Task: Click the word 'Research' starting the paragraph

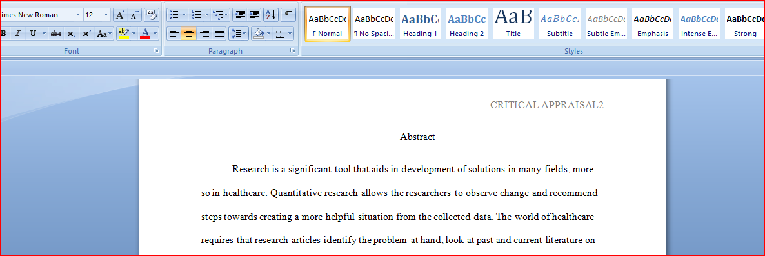Action: pos(250,170)
